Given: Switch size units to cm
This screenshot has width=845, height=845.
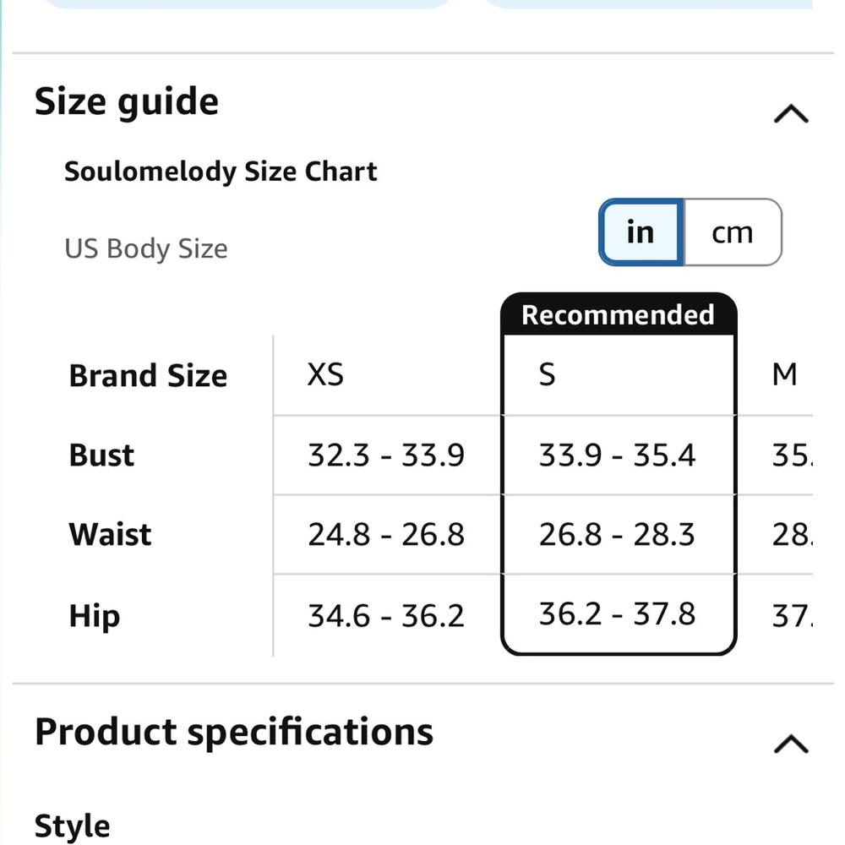Looking at the screenshot, I should point(732,232).
